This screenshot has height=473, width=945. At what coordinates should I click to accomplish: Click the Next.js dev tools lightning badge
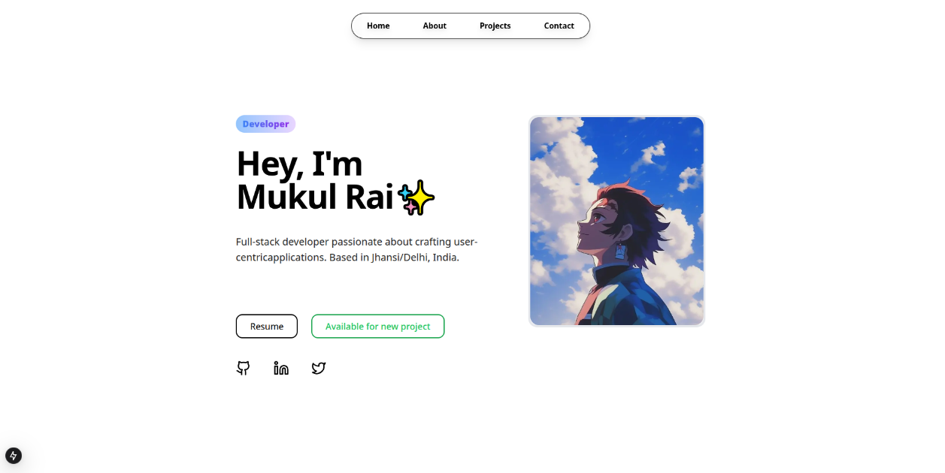tap(14, 455)
